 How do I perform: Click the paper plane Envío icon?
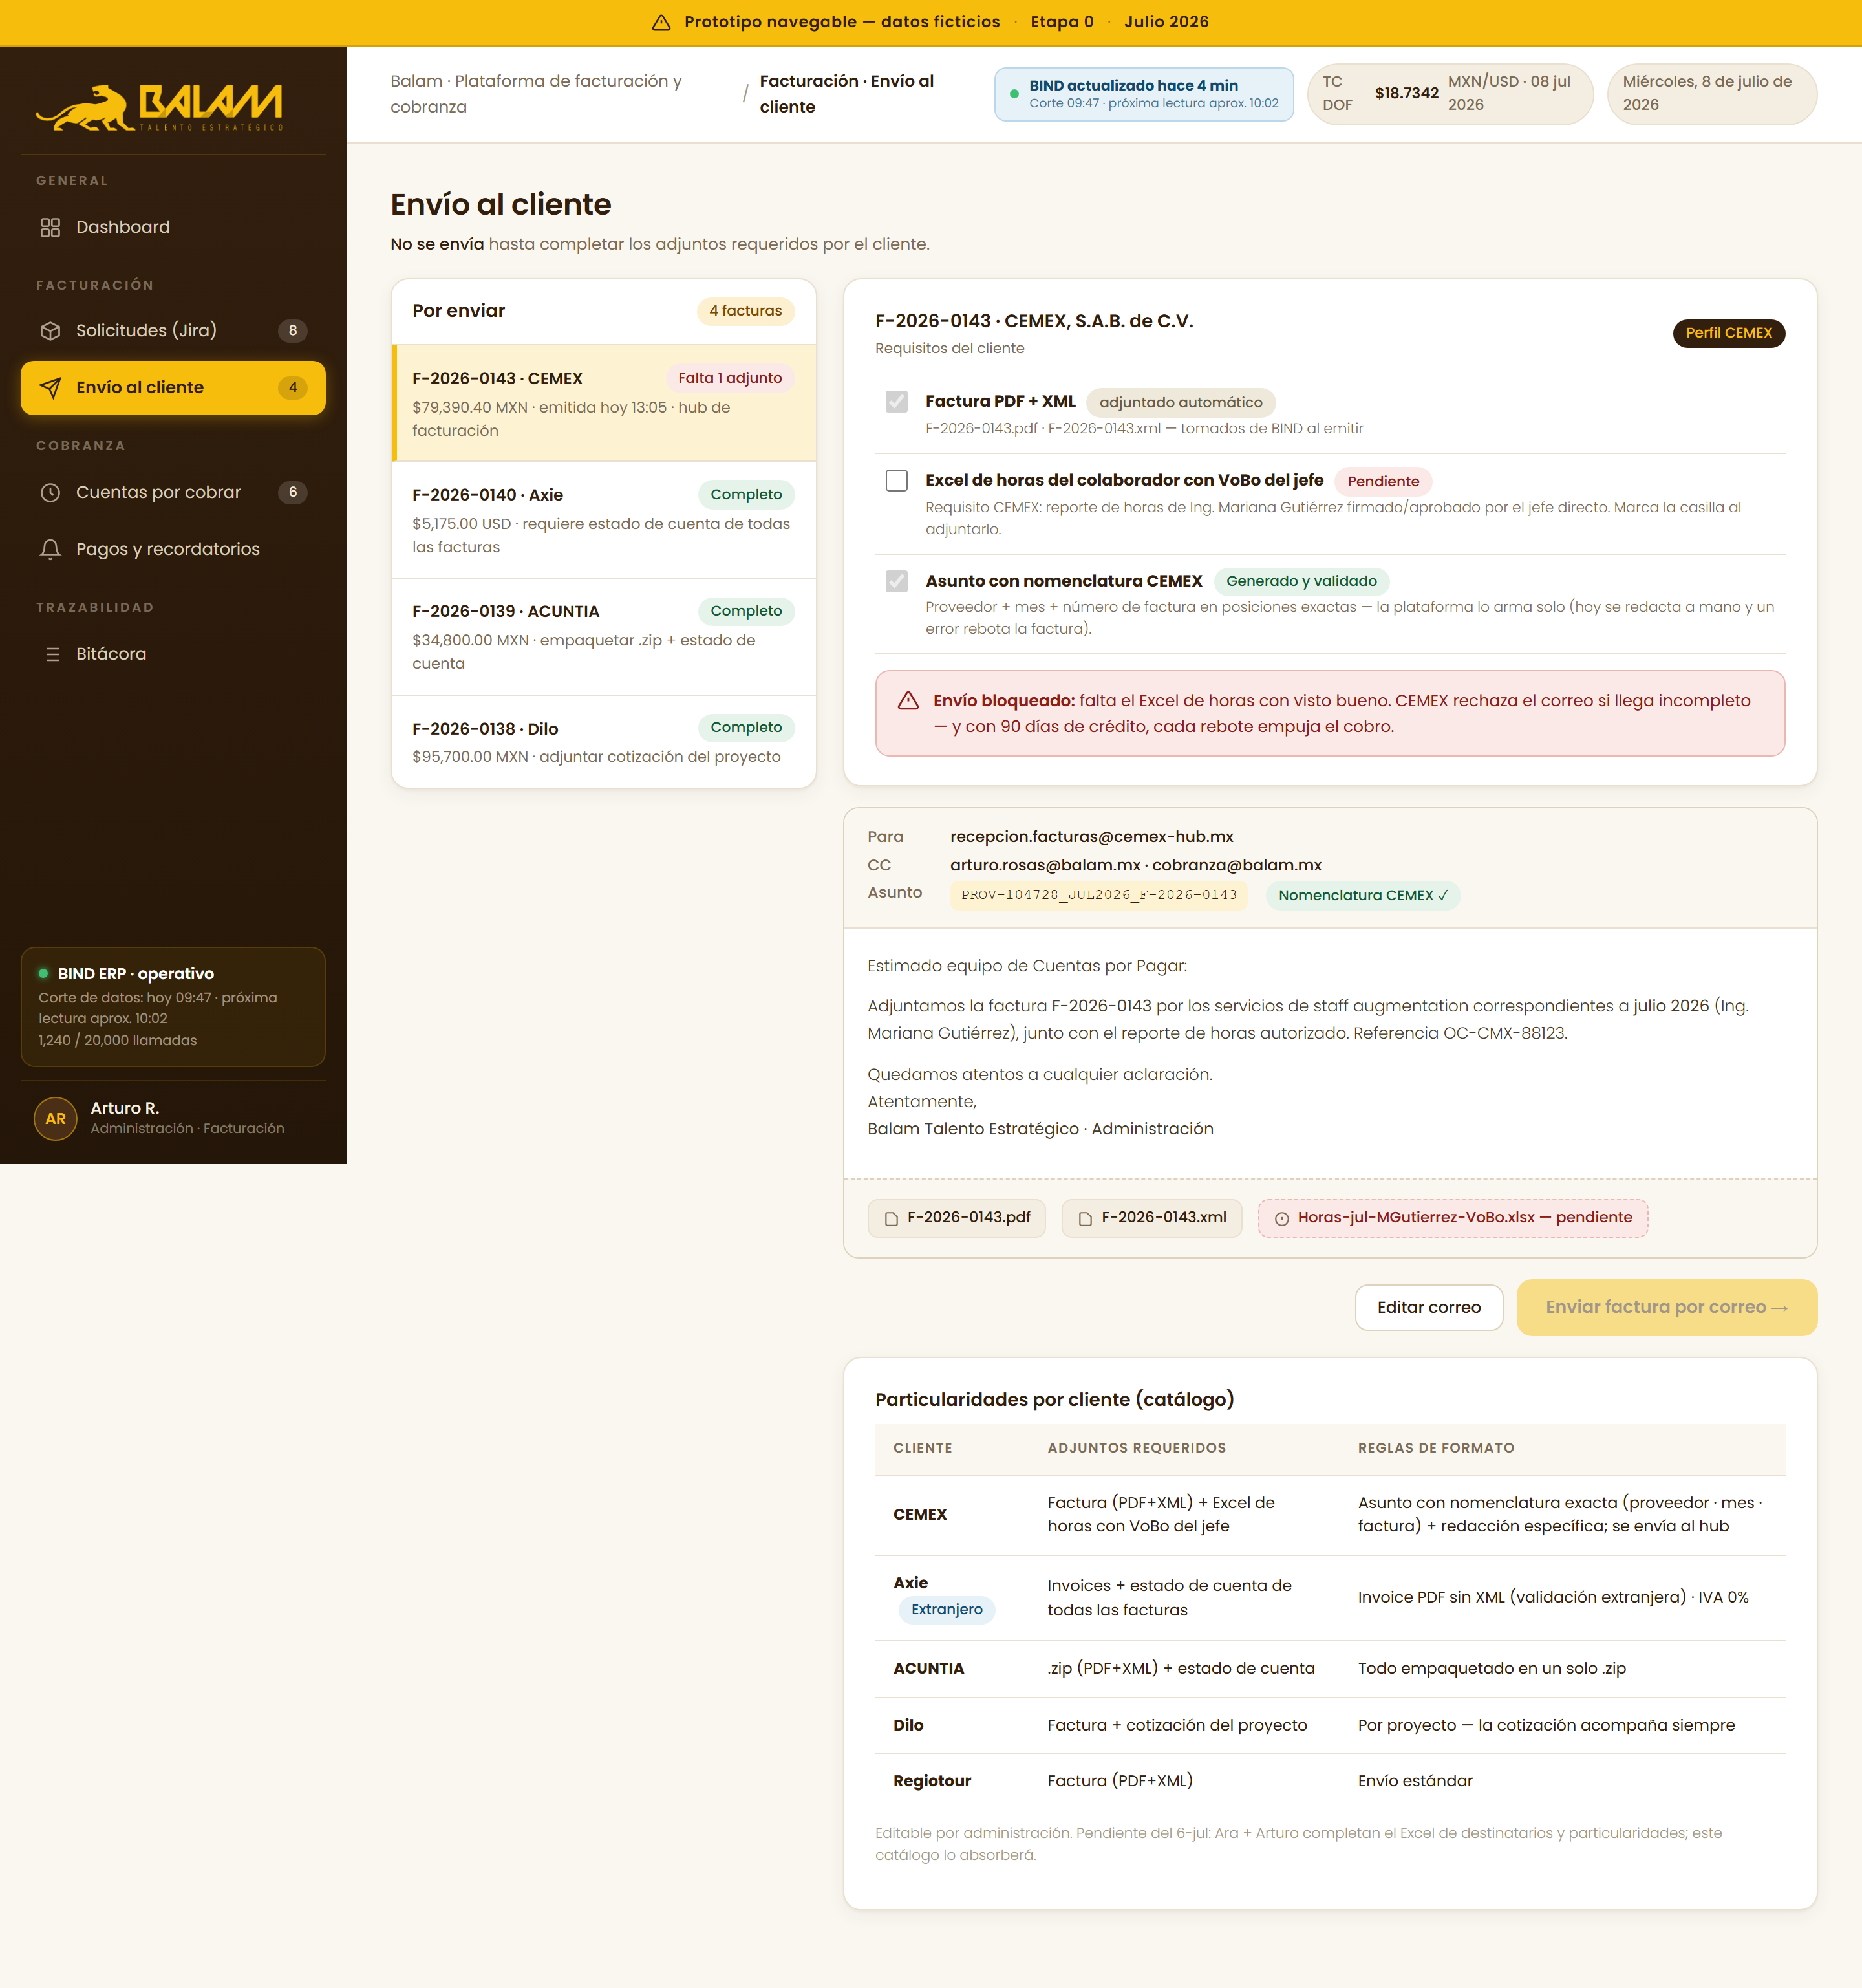point(50,388)
